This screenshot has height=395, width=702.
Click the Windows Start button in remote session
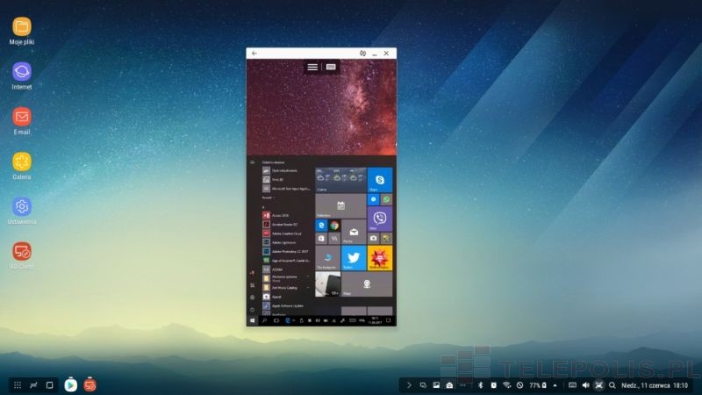[x=252, y=320]
